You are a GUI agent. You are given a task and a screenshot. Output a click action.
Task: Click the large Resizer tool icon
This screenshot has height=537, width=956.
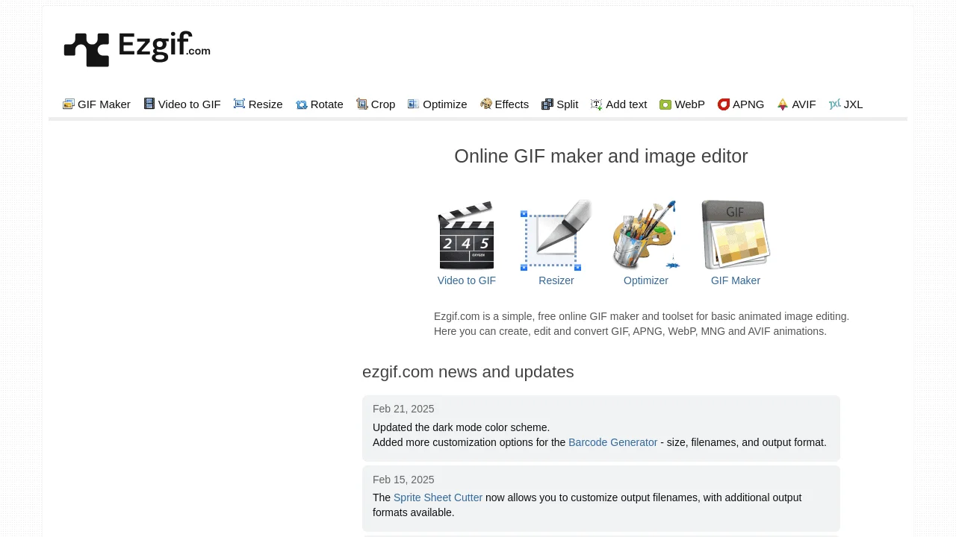(x=556, y=236)
